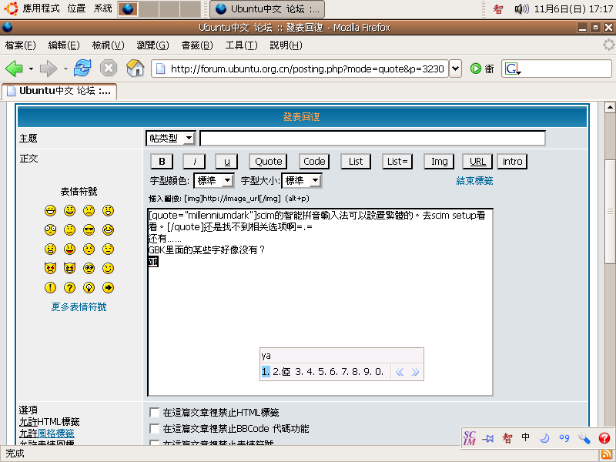Open the 檔案(F) menu

tap(21, 45)
